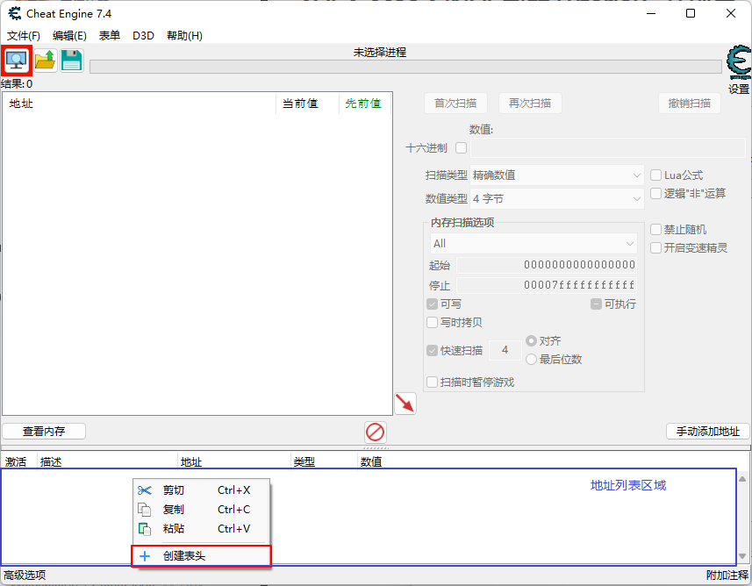Expand the memory scan options All dropdown
This screenshot has width=752, height=586.
pos(532,242)
